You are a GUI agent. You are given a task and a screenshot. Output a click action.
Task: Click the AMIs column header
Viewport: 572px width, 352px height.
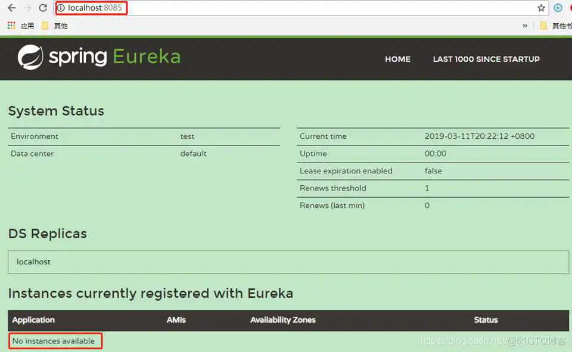pyautogui.click(x=176, y=320)
